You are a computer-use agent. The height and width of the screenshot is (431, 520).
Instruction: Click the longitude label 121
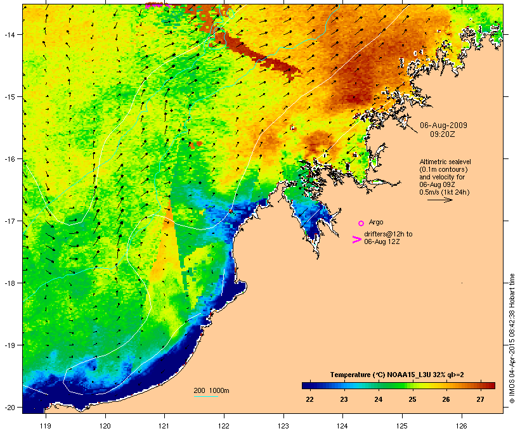(164, 426)
